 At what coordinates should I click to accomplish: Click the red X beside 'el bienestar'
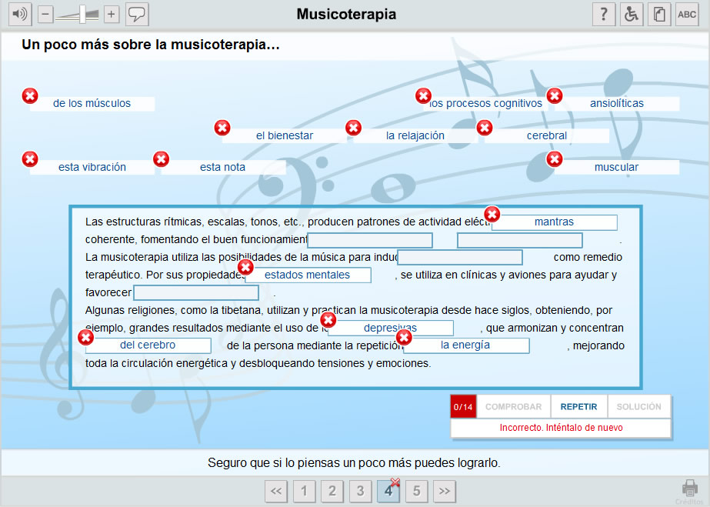tap(222, 128)
